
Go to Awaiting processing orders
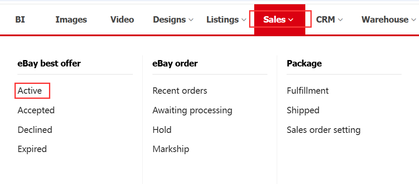click(192, 110)
